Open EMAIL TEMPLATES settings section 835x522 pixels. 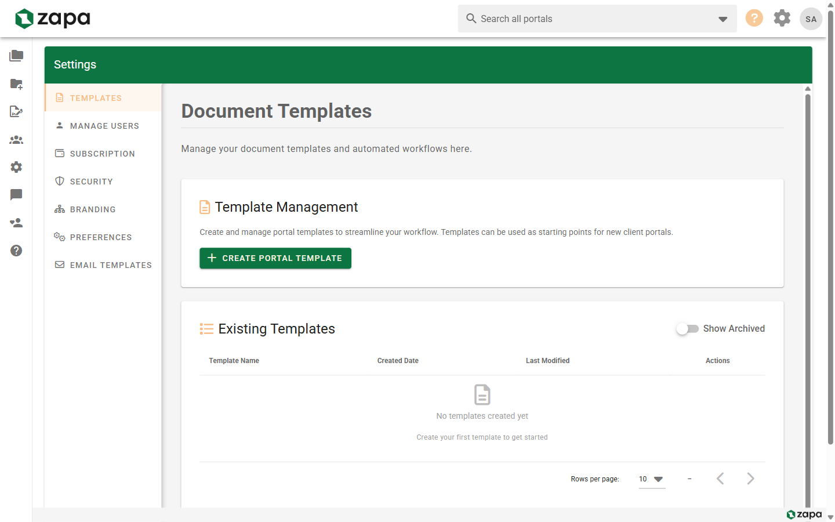(x=103, y=264)
